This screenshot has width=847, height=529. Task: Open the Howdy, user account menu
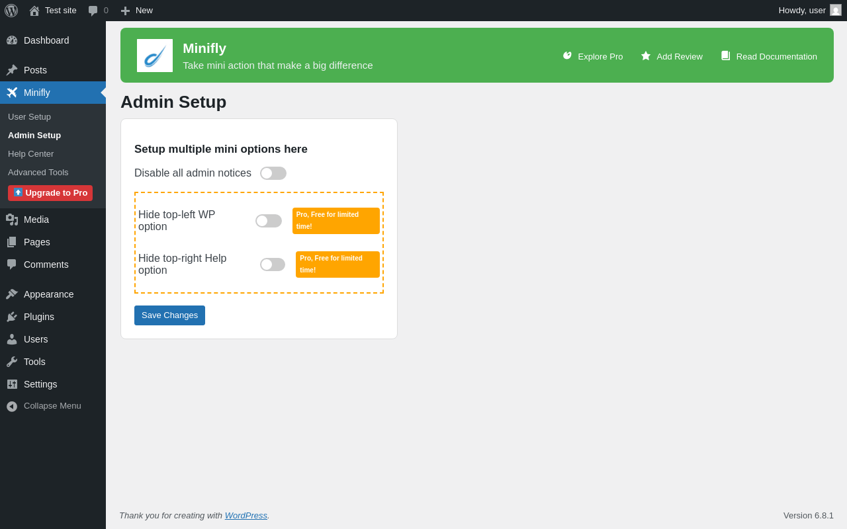click(x=810, y=11)
